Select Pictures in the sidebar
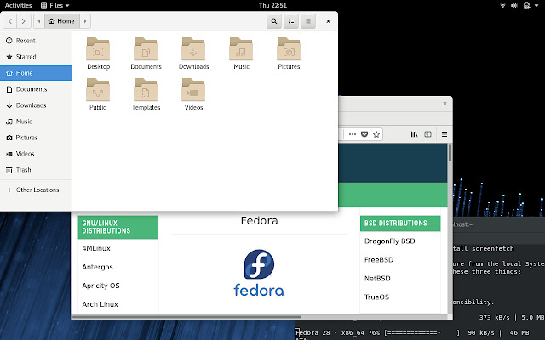 (x=36, y=138)
